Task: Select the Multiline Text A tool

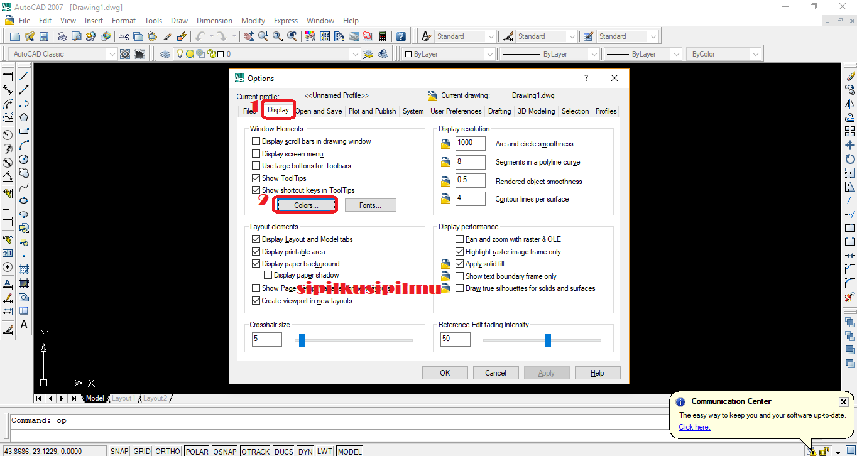Action: (24, 325)
